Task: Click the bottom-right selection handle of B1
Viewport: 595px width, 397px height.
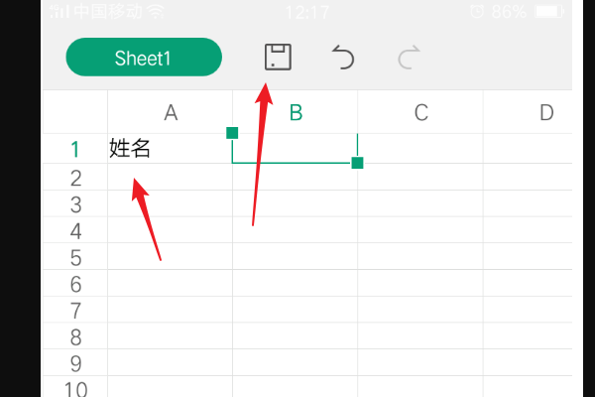Action: pyautogui.click(x=357, y=163)
